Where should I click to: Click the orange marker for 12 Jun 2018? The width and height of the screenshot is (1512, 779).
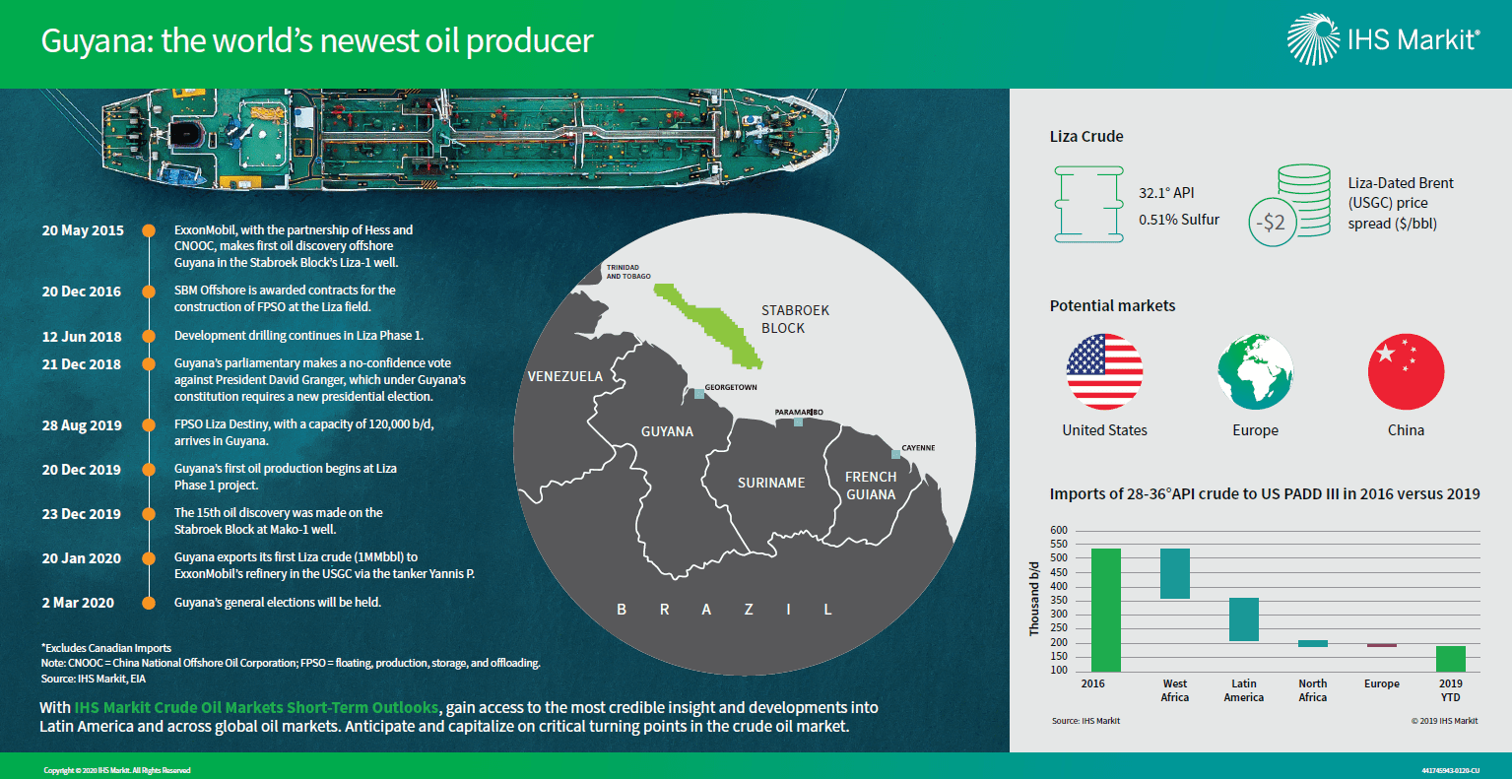[x=149, y=336]
